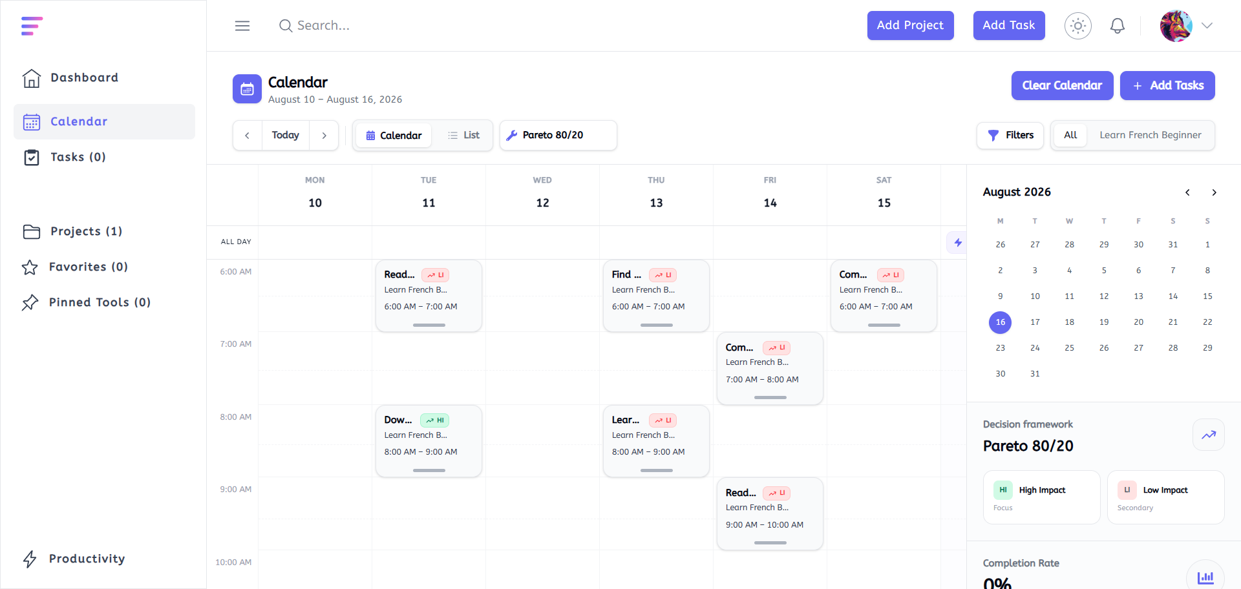
Task: Click the app logo icon
Action: 32,26
